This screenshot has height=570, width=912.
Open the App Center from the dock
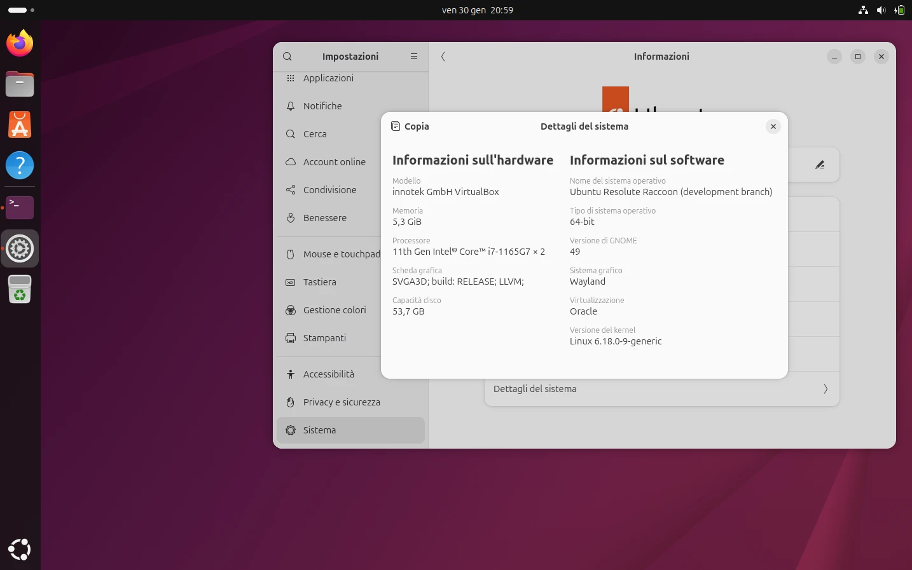[19, 125]
